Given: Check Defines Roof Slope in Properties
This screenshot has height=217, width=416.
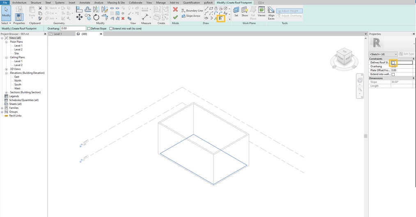Looking at the screenshot, I should [393, 63].
